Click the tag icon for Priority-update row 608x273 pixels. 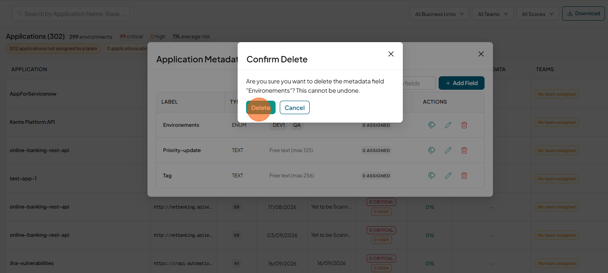coord(431,150)
